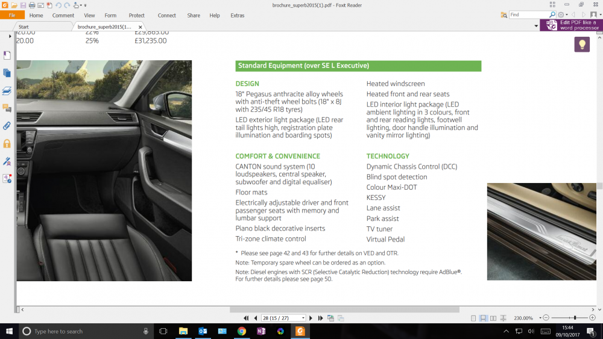Image resolution: width=603 pixels, height=339 pixels.
Task: Click the horizontal scrollbar thumb
Action: (344, 309)
